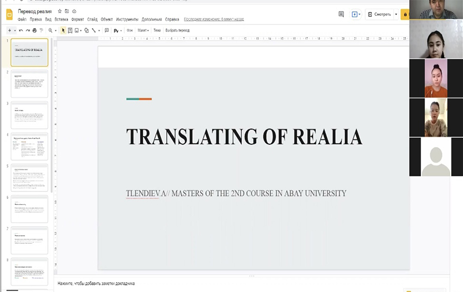Image resolution: width=463 pixels, height=292 pixels.
Task: Pick the Shape tool icon
Action: [86, 31]
